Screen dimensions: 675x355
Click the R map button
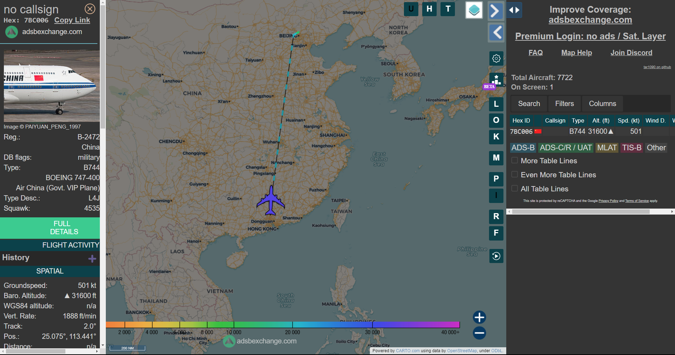[x=496, y=216]
